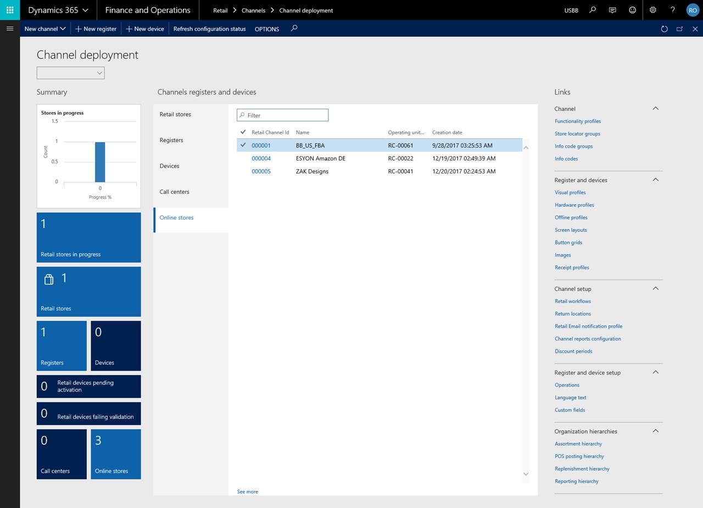Toggle the select-all checkmark in grid header
Viewport: 703px width, 508px height.
pyautogui.click(x=243, y=132)
